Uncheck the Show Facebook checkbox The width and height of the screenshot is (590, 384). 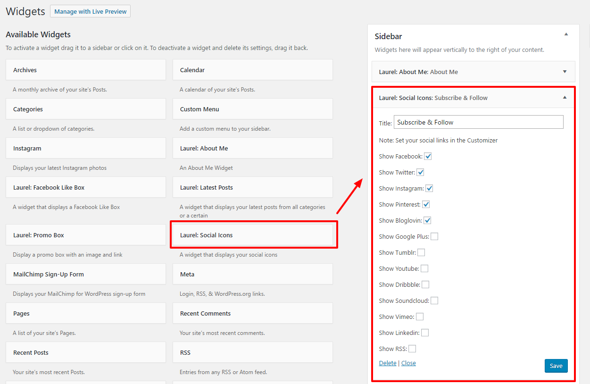point(428,156)
